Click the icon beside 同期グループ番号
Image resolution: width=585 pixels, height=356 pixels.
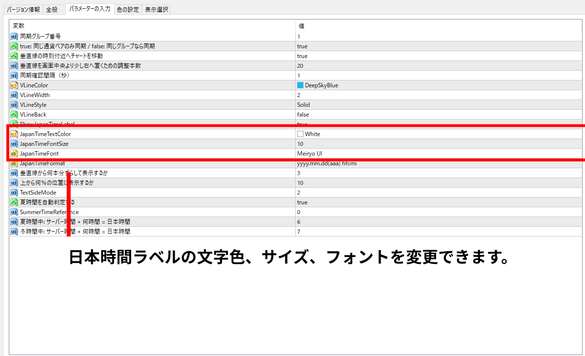[14, 37]
